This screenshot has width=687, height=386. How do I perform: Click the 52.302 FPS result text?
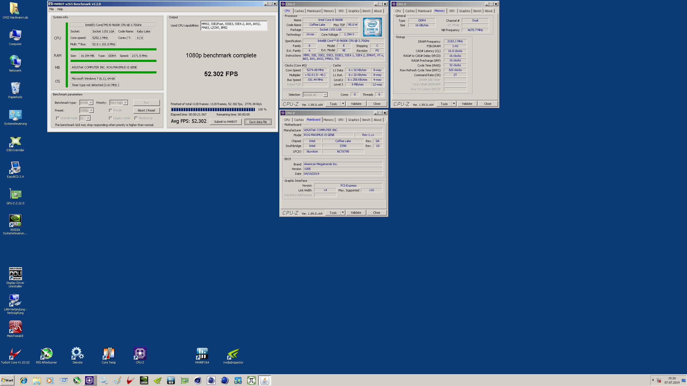(x=221, y=74)
